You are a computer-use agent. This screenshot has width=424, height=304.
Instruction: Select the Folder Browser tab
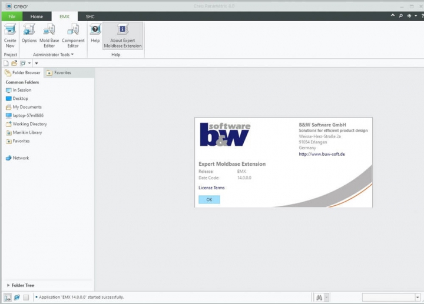pos(23,73)
